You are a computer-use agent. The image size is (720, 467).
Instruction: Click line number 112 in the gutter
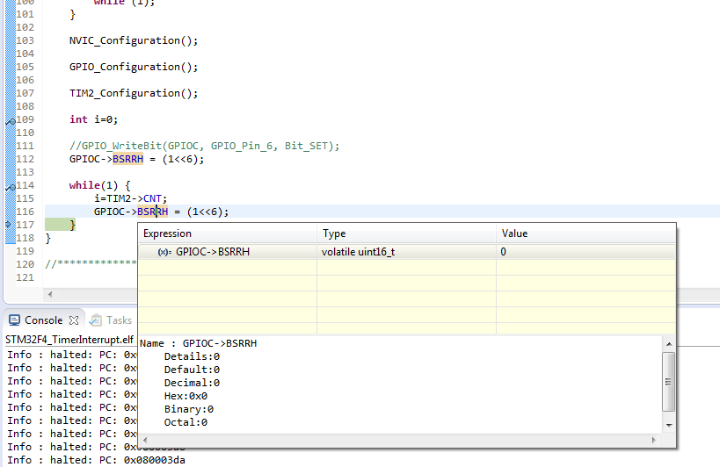(25, 159)
